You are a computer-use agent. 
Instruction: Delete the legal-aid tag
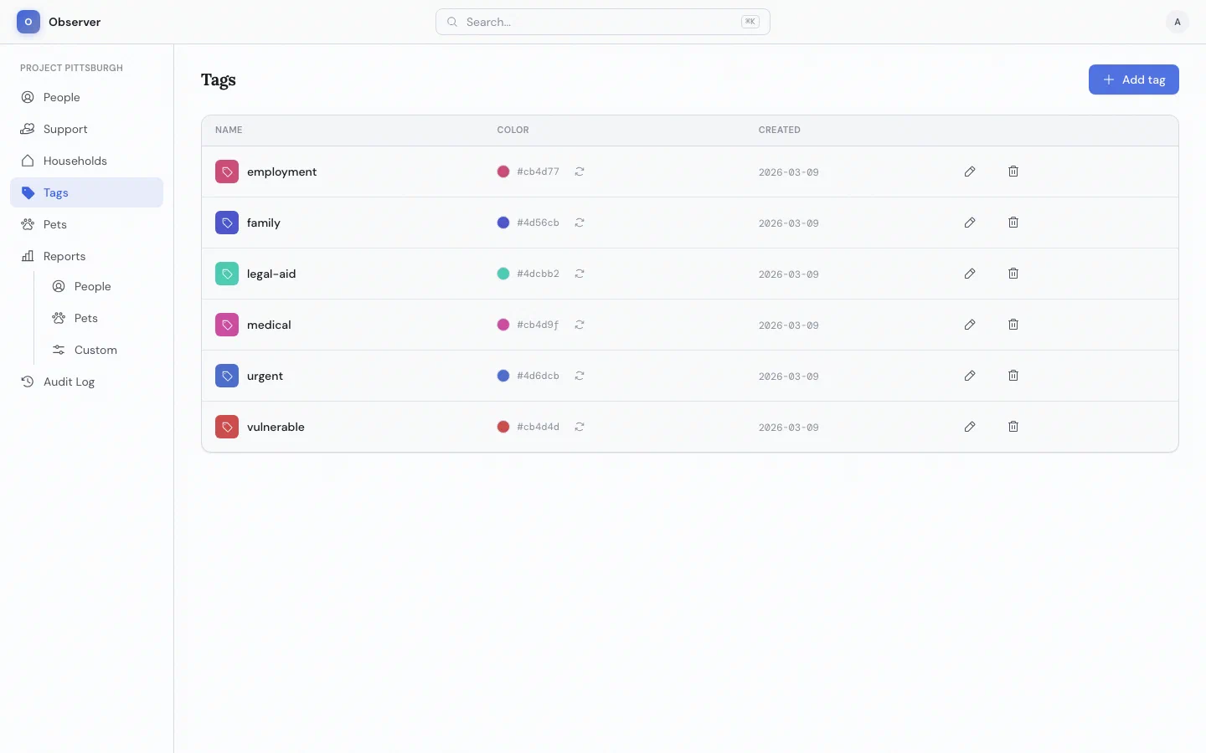pos(1013,274)
